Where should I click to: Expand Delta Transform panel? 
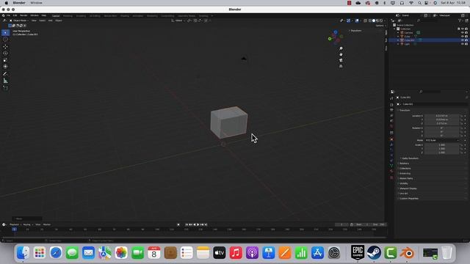(x=410, y=158)
